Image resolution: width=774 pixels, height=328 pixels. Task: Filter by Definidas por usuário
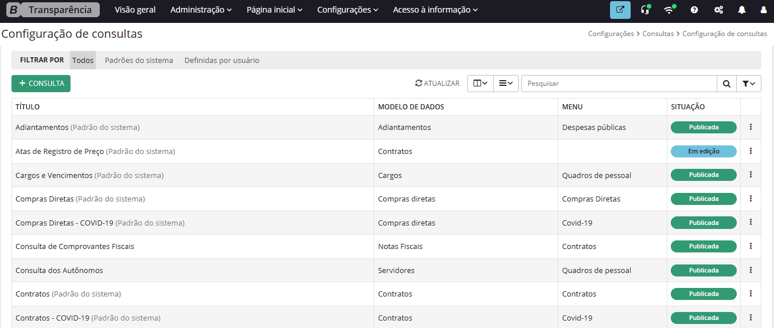point(221,60)
